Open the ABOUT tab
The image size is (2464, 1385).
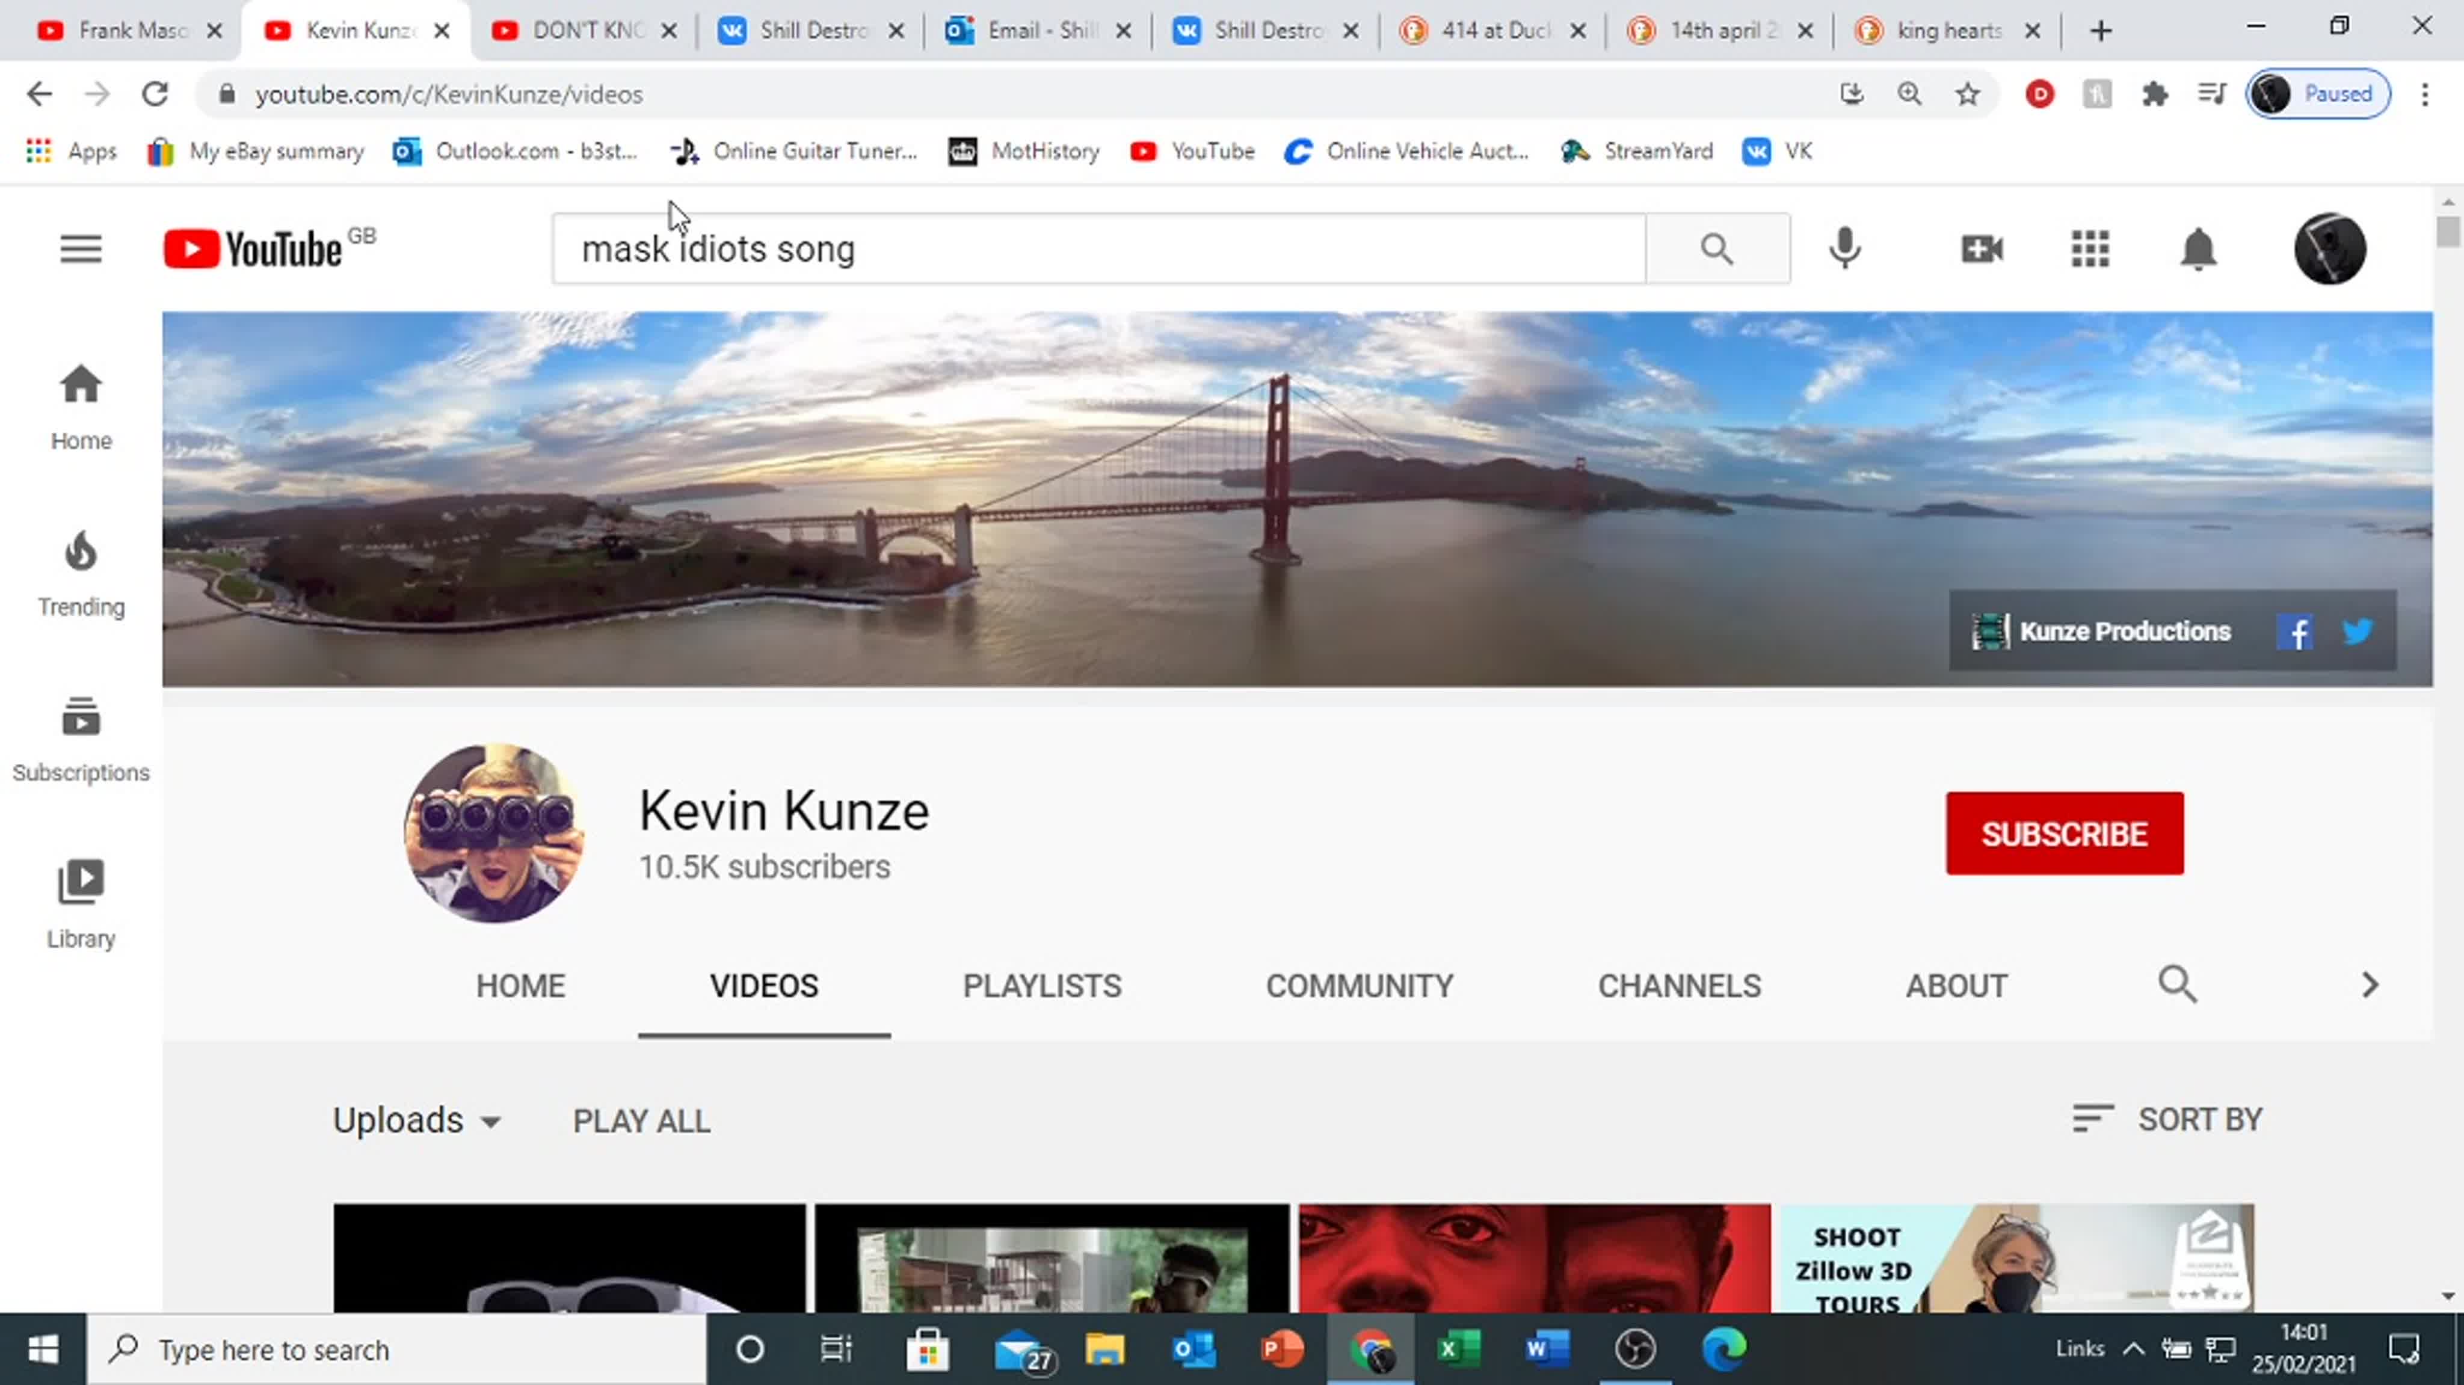tap(1956, 985)
